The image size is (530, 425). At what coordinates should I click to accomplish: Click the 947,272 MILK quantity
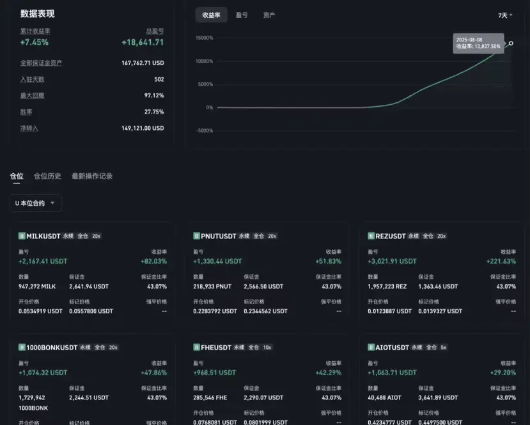click(x=37, y=286)
